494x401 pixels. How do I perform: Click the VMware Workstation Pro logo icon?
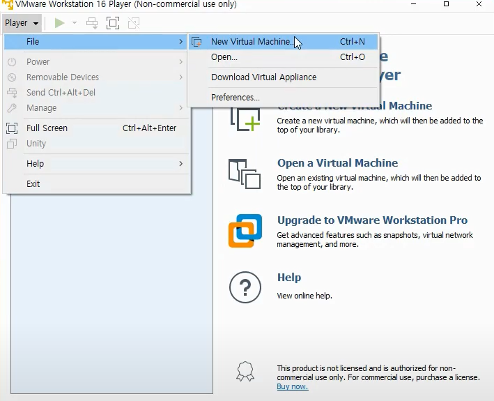[x=245, y=231]
